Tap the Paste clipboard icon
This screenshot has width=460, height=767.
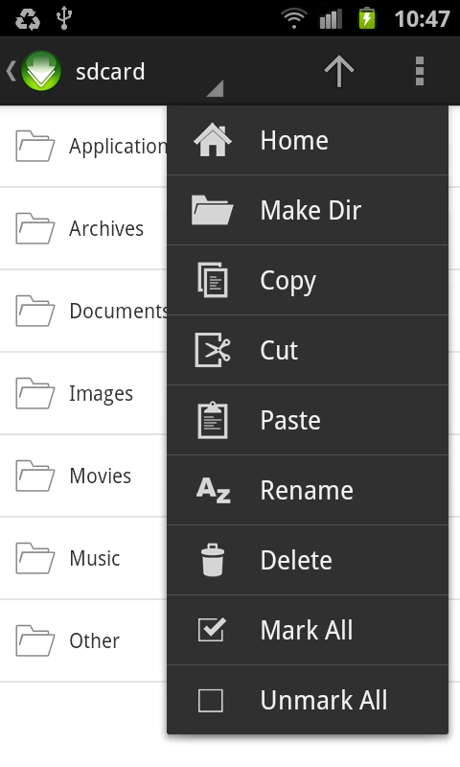click(x=213, y=420)
